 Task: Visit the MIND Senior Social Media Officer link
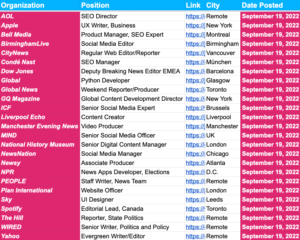pos(195,135)
